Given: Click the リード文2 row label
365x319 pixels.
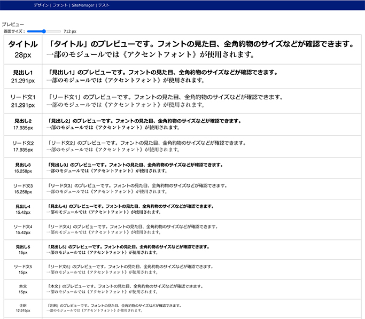Looking at the screenshot, I should coord(23,143).
